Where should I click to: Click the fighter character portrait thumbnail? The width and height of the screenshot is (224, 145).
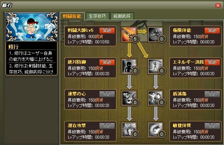point(31,27)
